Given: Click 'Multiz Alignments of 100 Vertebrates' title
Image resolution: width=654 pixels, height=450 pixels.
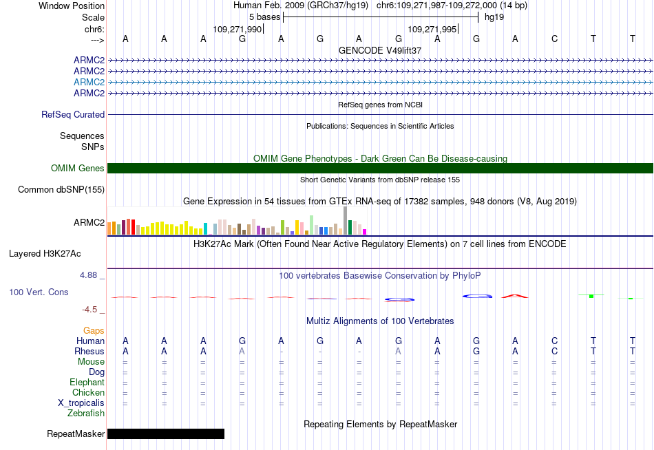Looking at the screenshot, I should 380,321.
